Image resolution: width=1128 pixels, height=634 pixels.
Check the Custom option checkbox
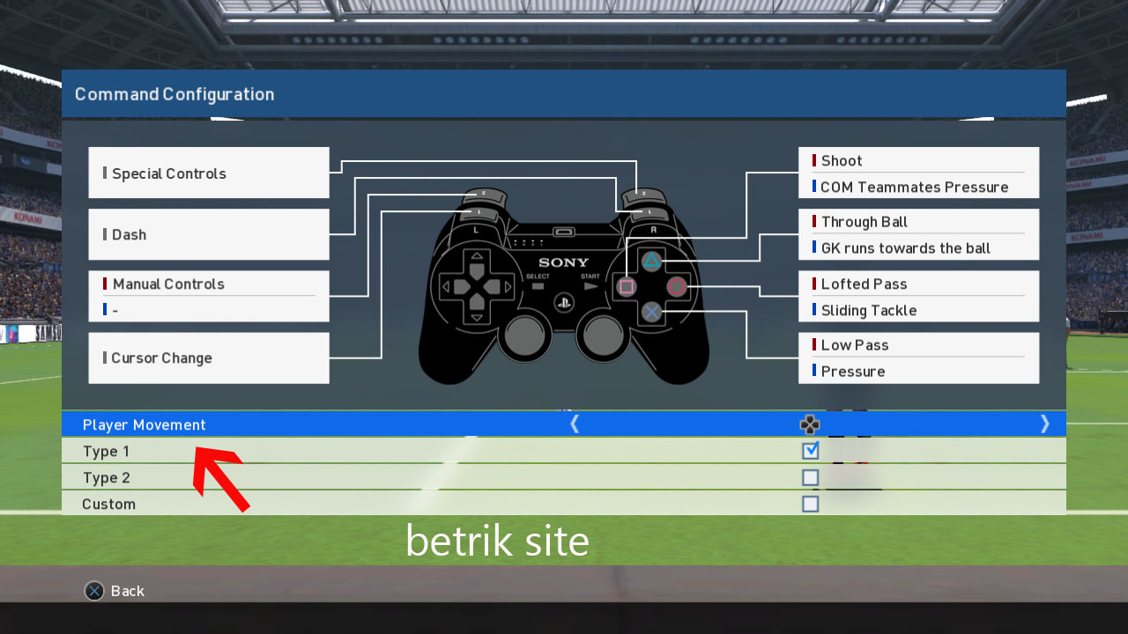[809, 504]
